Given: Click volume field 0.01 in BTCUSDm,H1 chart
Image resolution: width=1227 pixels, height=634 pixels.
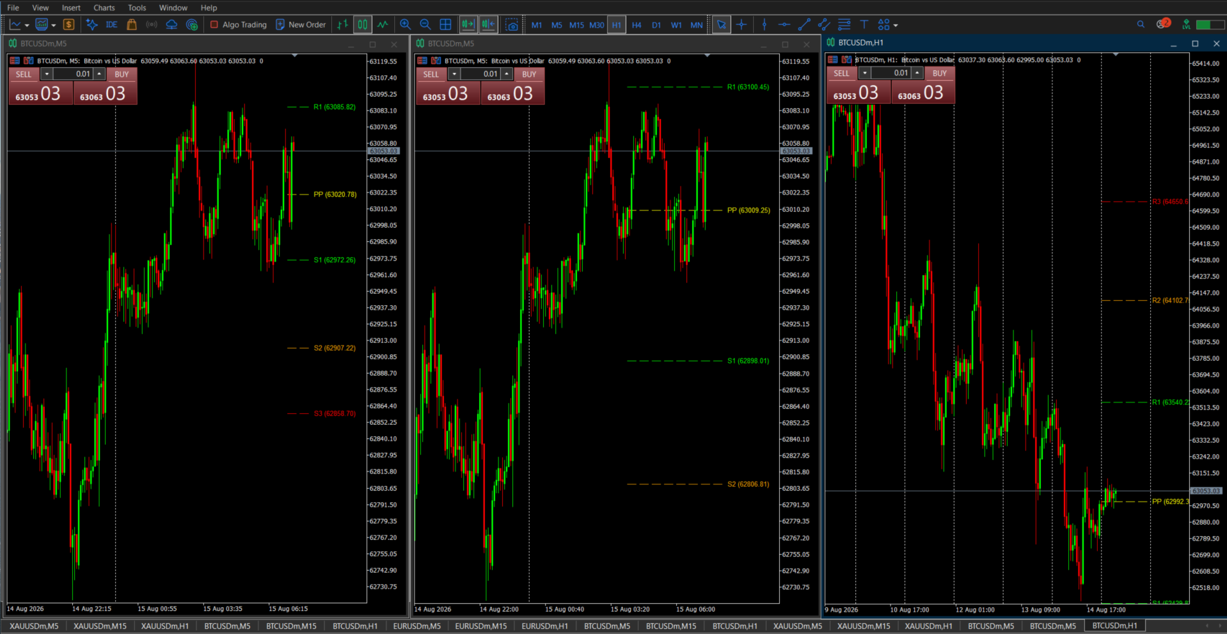Looking at the screenshot, I should 891,73.
